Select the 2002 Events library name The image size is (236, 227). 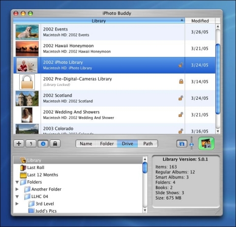pyautogui.click(x=56, y=29)
